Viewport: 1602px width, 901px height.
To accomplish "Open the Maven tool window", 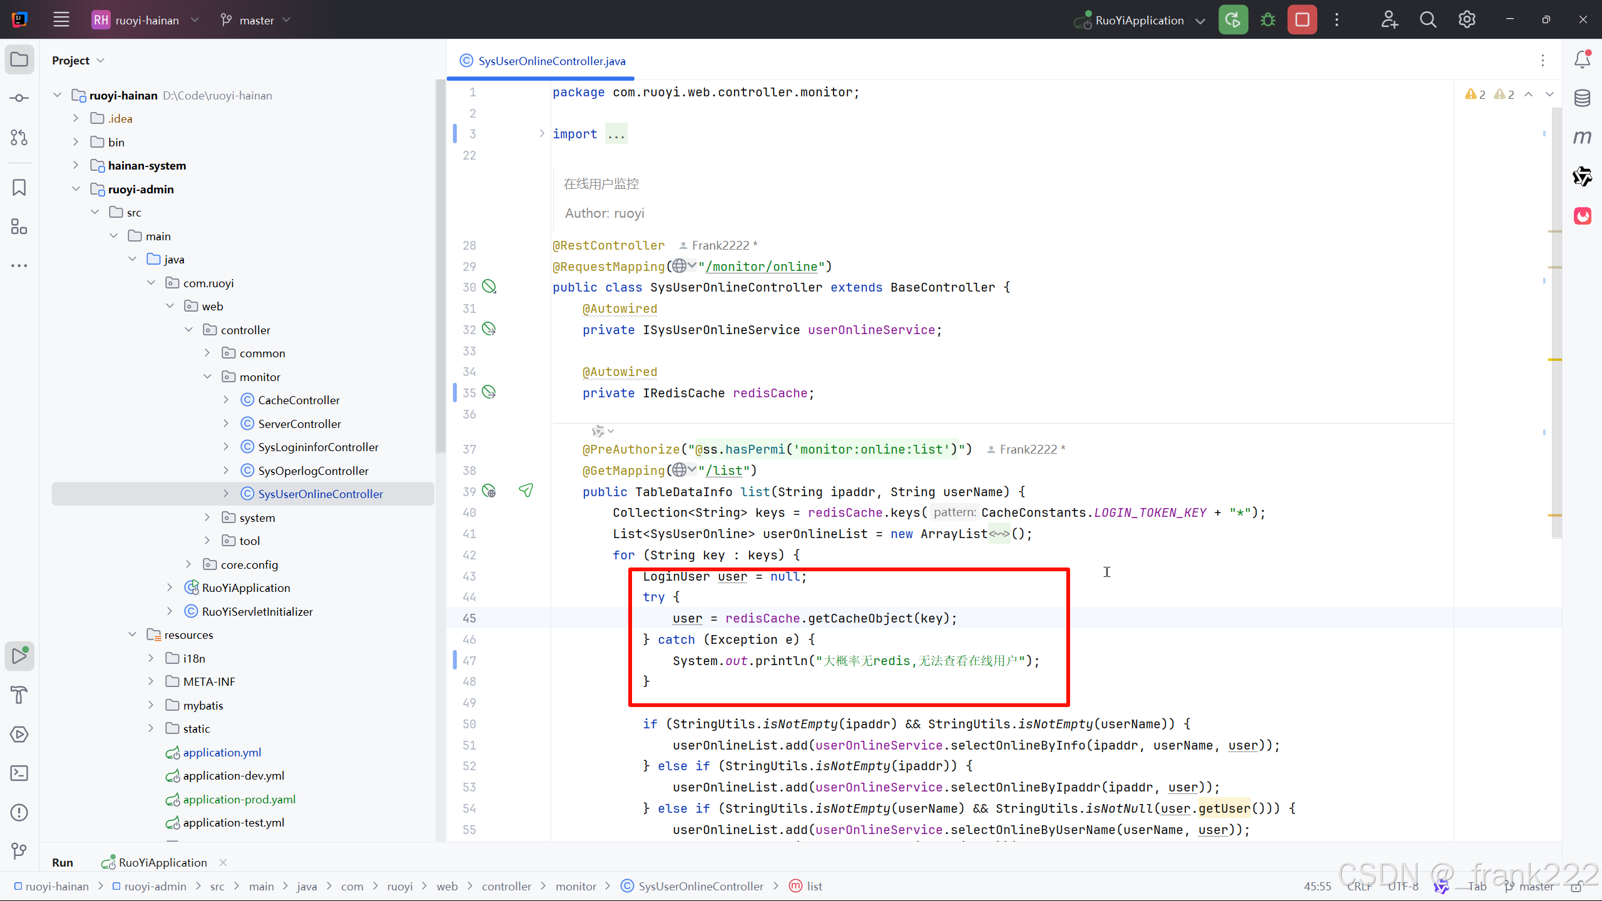I will point(1582,137).
